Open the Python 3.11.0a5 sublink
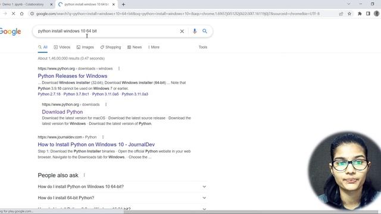 pos(105,94)
